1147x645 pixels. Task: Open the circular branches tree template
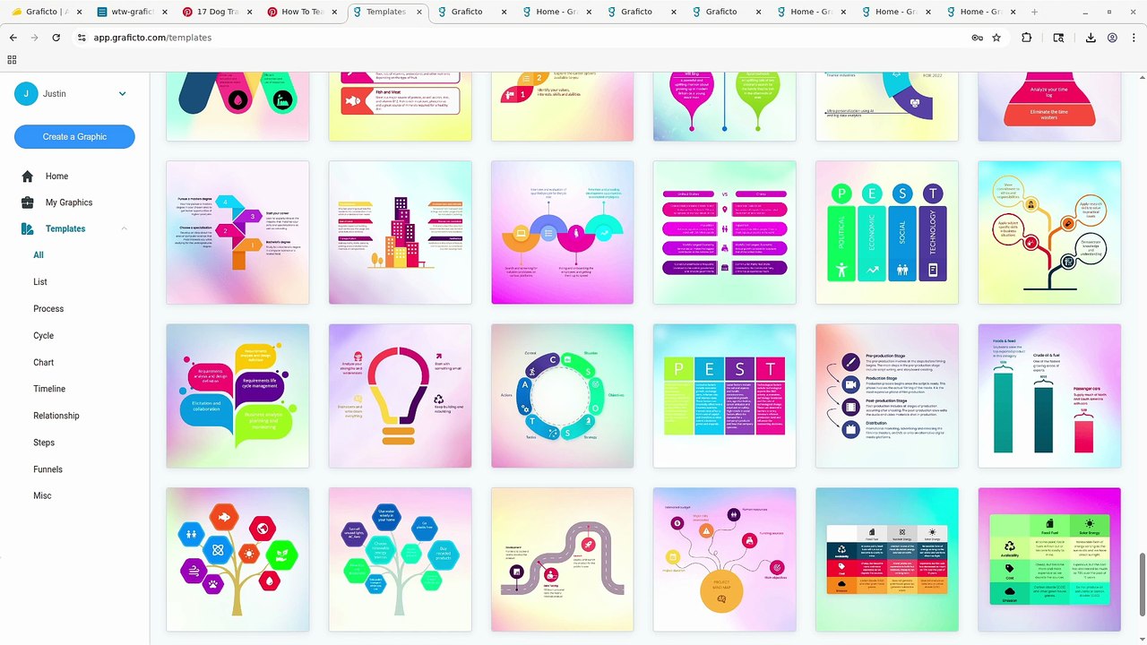pyautogui.click(x=1049, y=233)
